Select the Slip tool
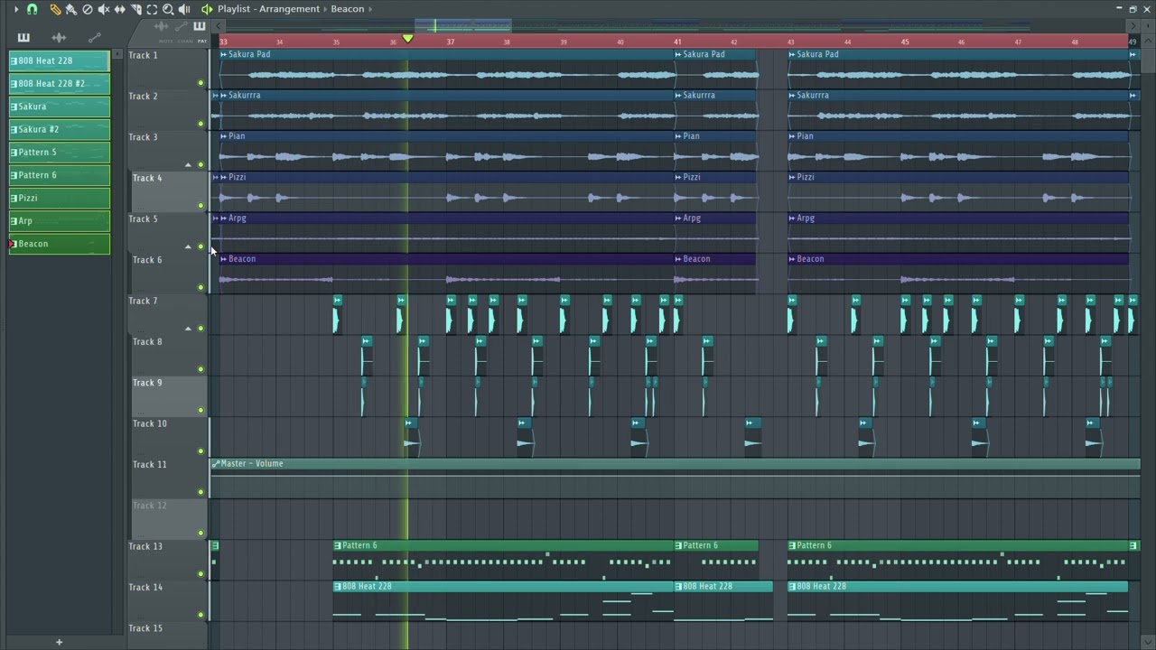Image resolution: width=1156 pixels, height=650 pixels. tap(119, 9)
